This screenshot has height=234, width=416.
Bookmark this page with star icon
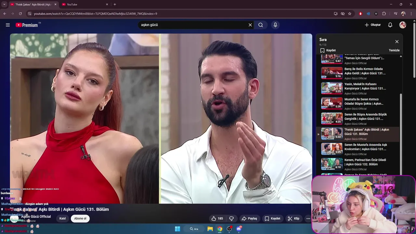tap(350, 14)
